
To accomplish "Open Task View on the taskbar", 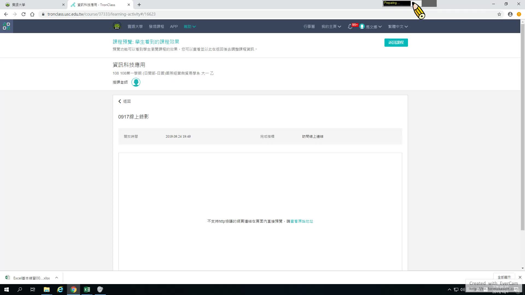I will pos(33,290).
